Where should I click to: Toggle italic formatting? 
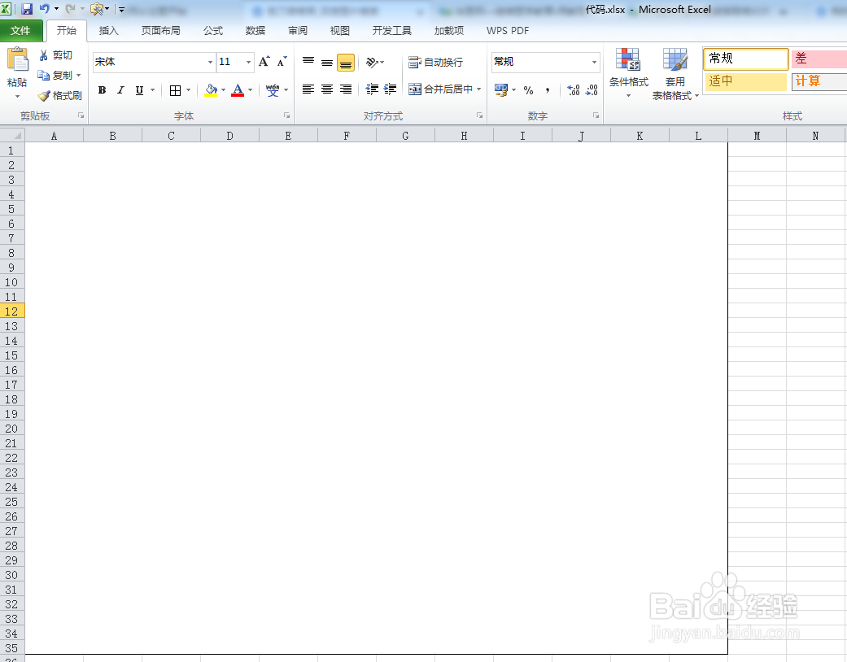click(120, 90)
